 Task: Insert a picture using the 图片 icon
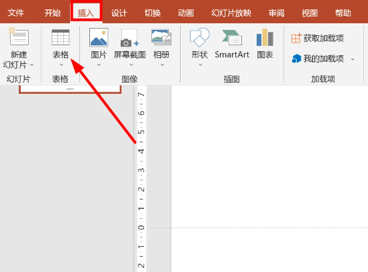pyautogui.click(x=99, y=37)
